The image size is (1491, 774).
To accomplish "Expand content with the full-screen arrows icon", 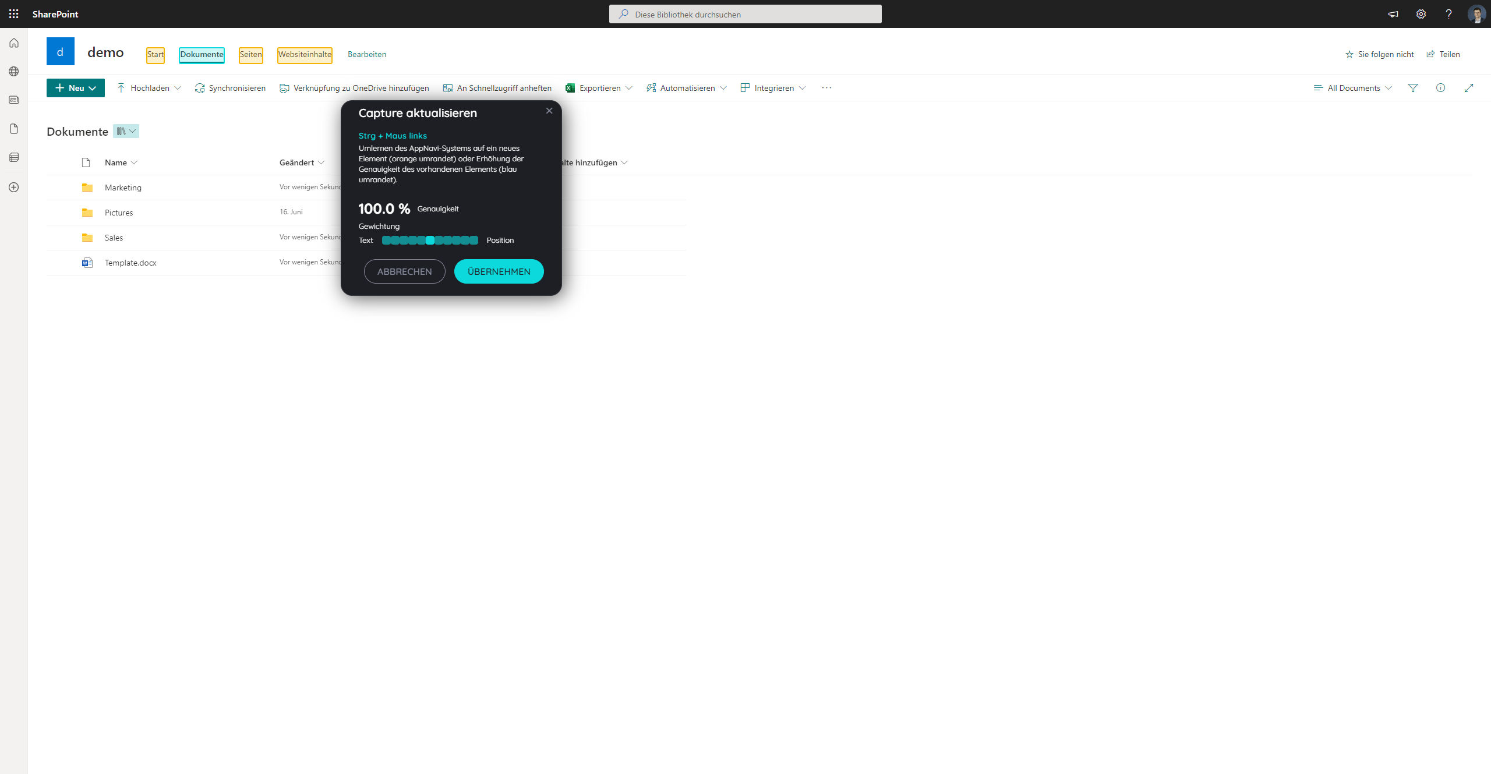I will tap(1469, 88).
